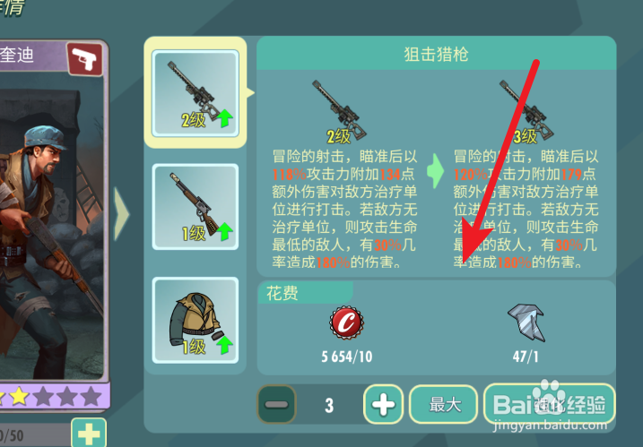Select the level 1 jacket equipment slot
This screenshot has height=447, width=643.
pyautogui.click(x=196, y=321)
